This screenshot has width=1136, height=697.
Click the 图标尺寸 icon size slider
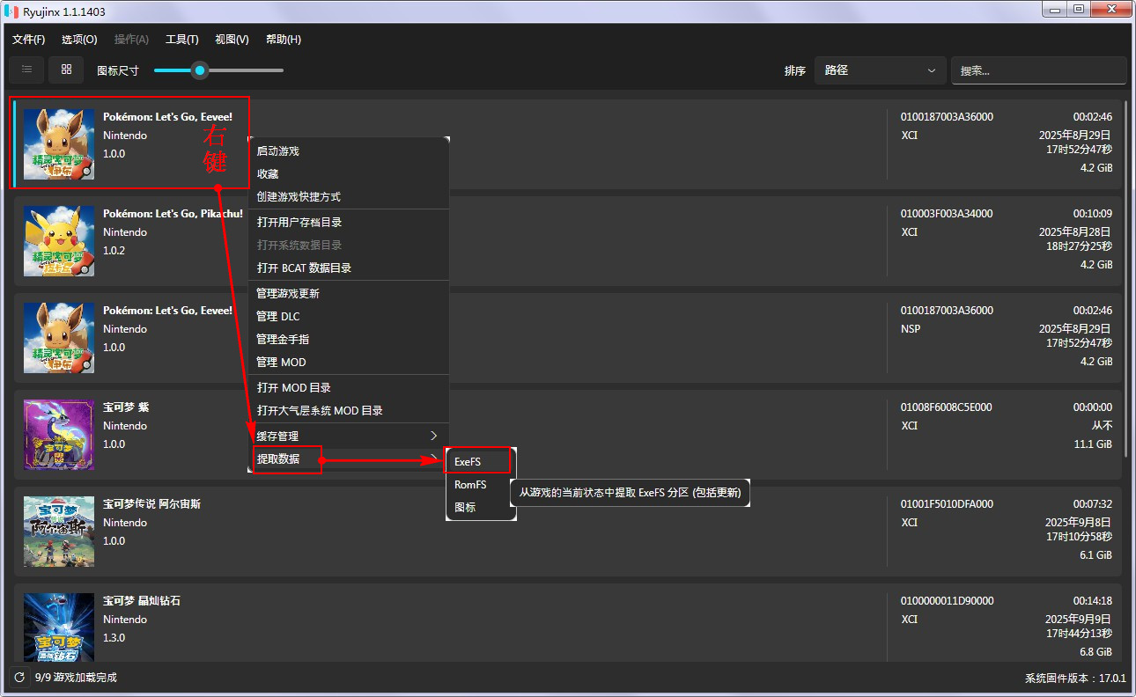point(218,70)
